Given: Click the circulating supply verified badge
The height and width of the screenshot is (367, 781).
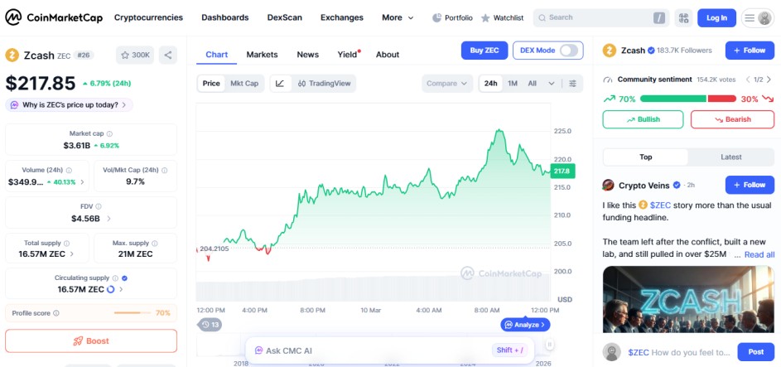Looking at the screenshot, I should [x=124, y=278].
